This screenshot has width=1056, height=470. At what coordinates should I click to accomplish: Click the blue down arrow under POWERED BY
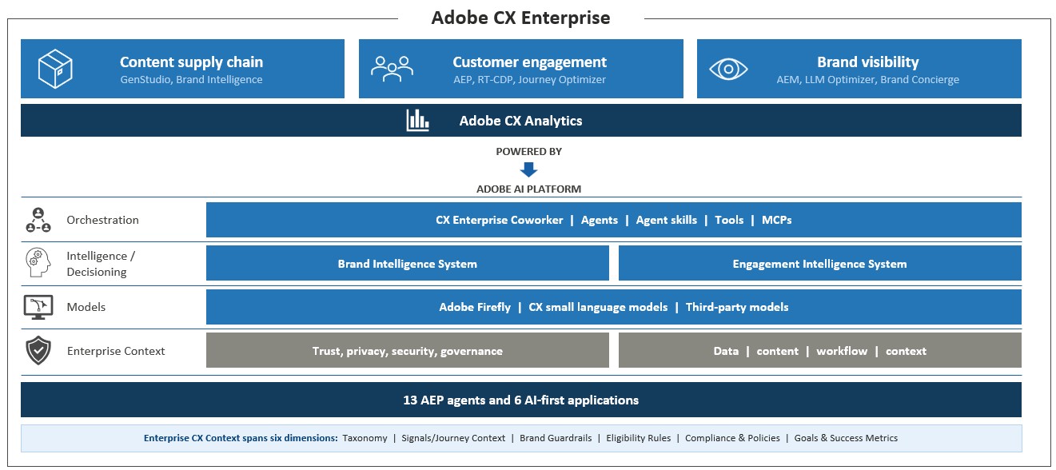tap(528, 169)
